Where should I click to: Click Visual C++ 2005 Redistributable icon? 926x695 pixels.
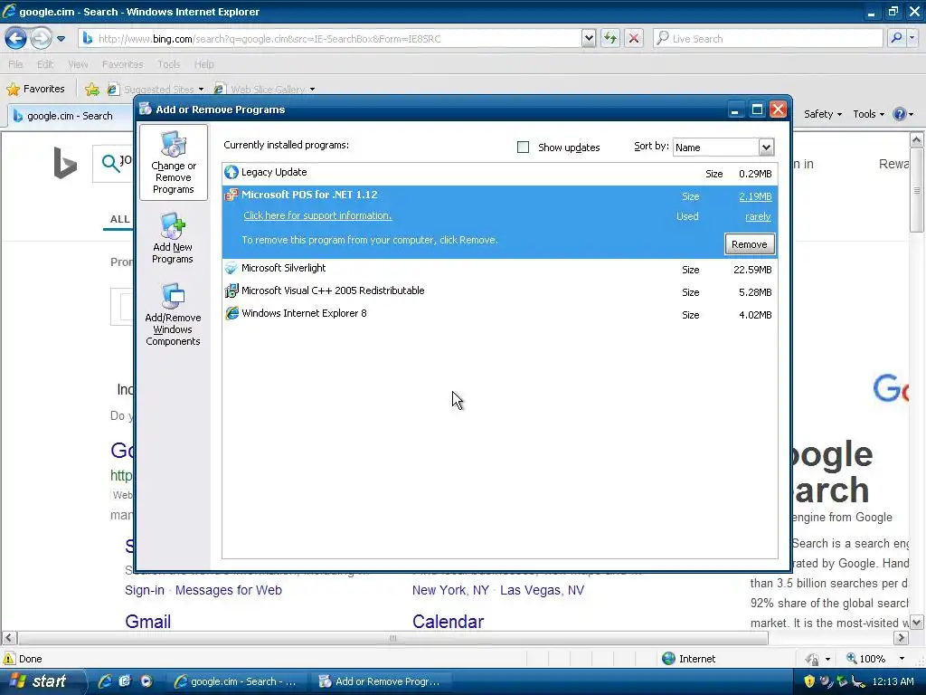pos(231,290)
